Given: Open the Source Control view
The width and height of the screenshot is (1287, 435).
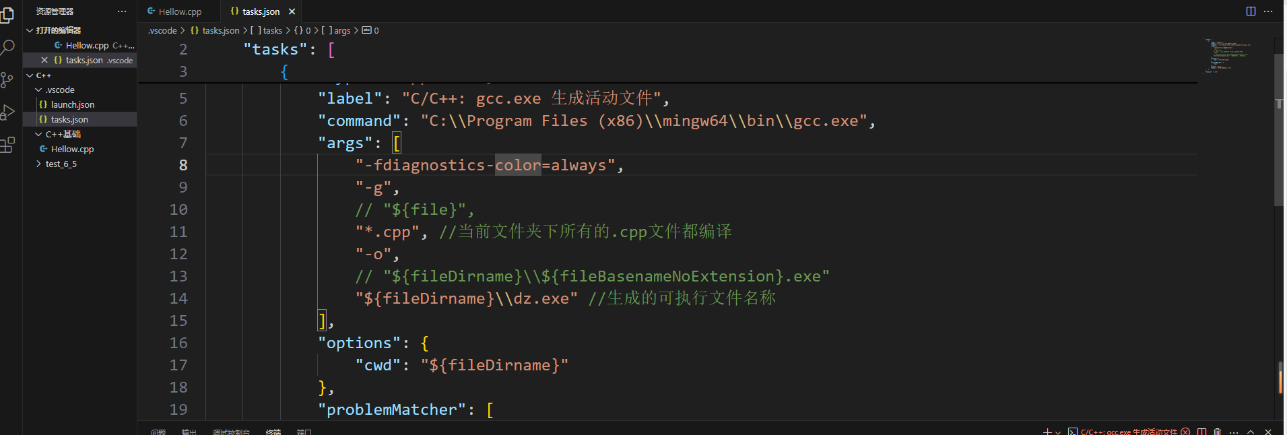Looking at the screenshot, I should pos(7,80).
